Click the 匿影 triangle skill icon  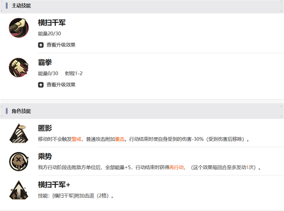tap(18, 133)
